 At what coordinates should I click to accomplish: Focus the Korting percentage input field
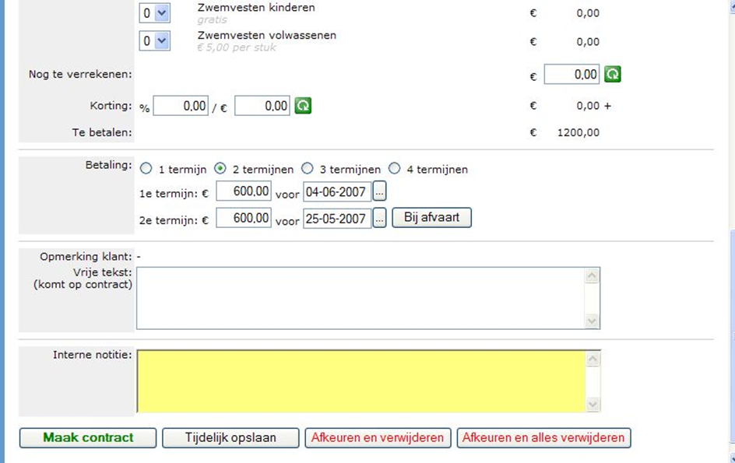coord(181,107)
